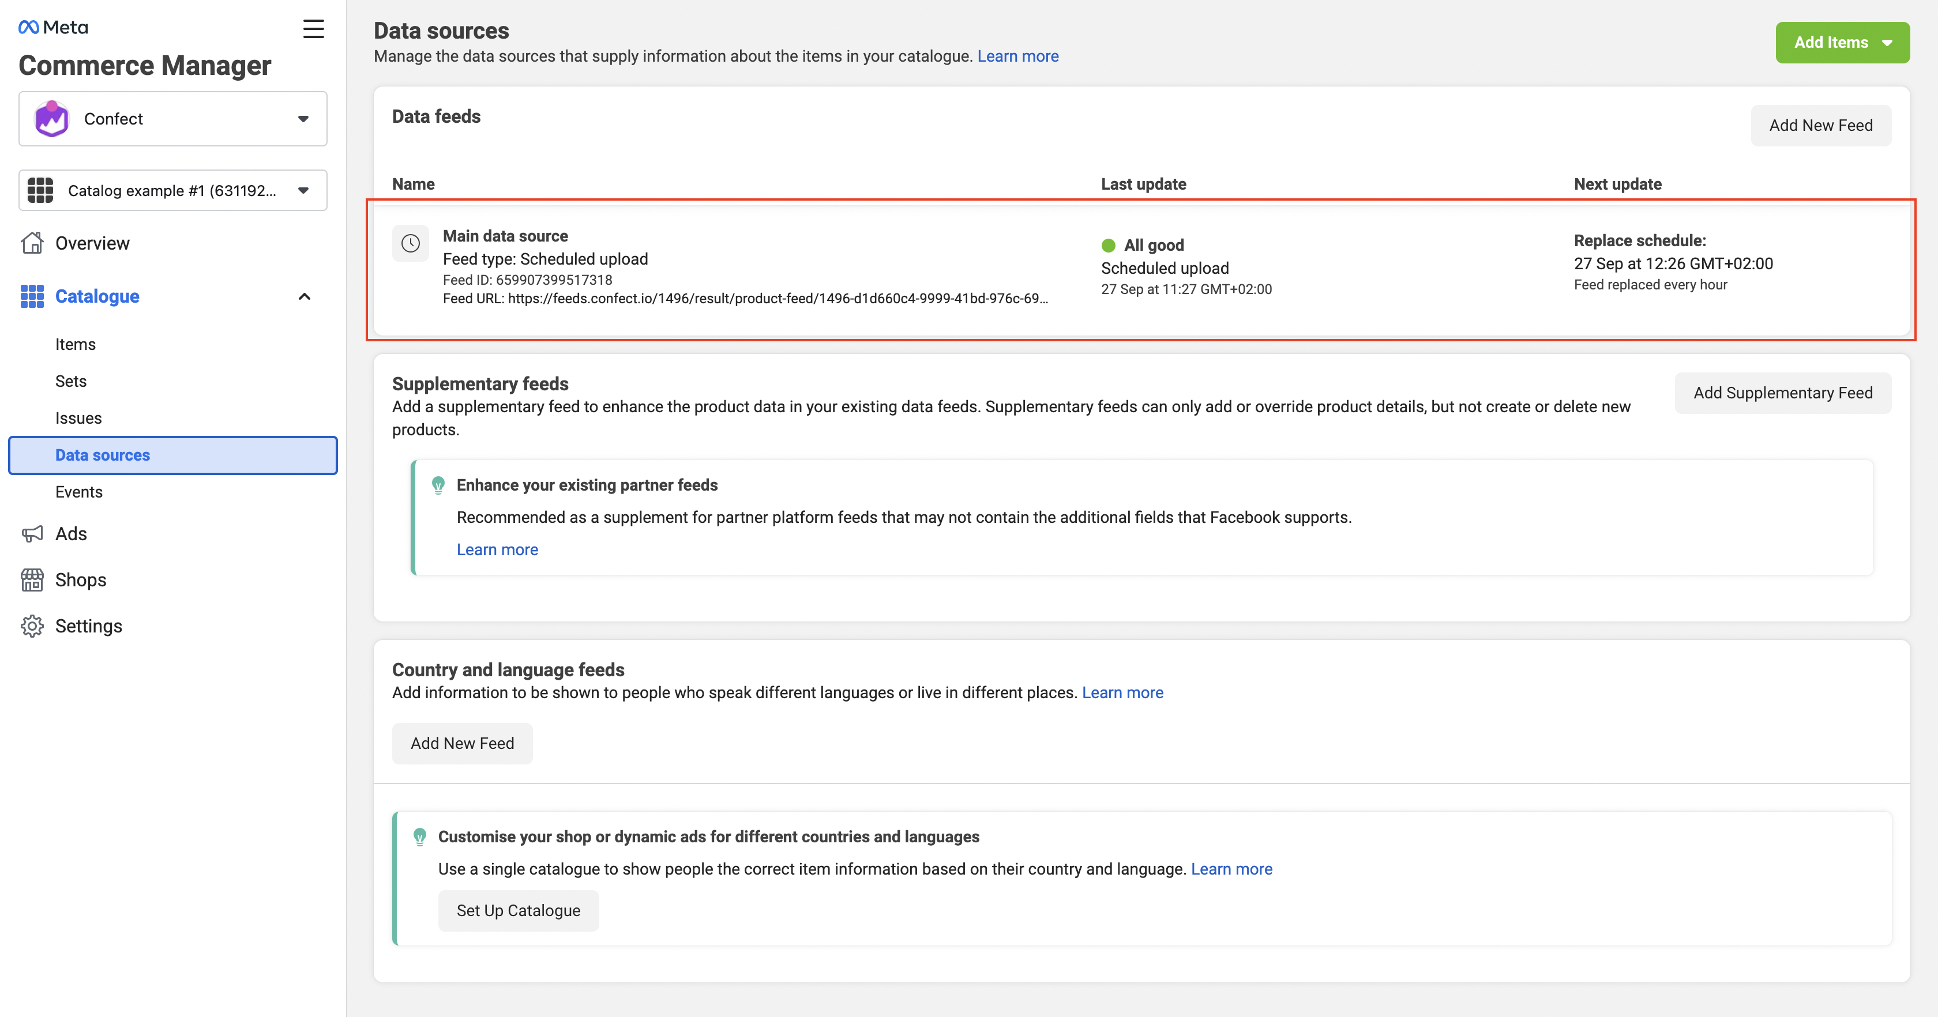Screen dimensions: 1938x1017
Task: Open the hamburger menu icon
Action: pos(313,29)
